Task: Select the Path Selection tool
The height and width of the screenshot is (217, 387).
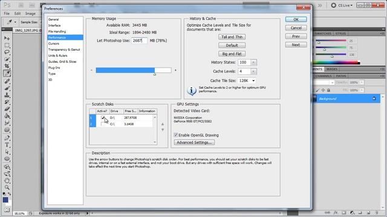Action: pos(7,152)
